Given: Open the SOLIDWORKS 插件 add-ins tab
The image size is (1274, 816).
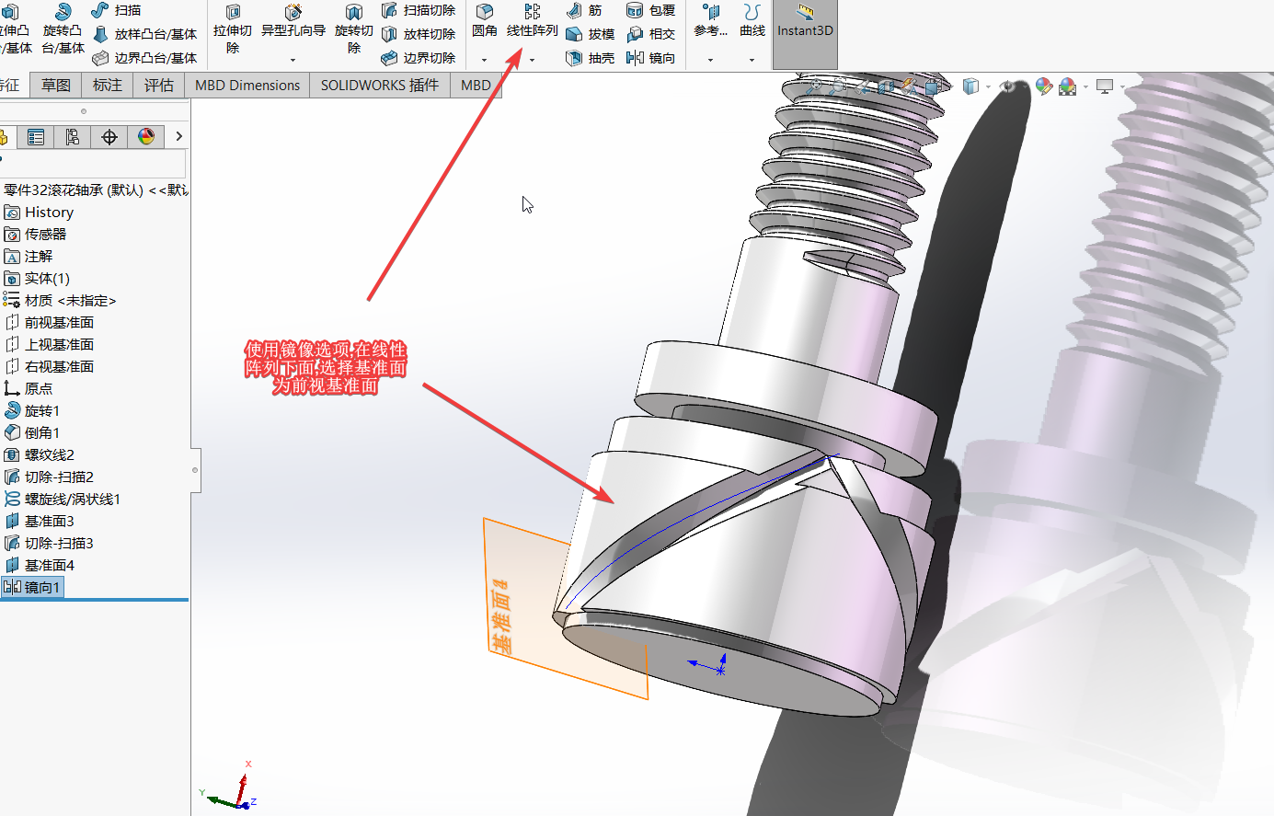Looking at the screenshot, I should tap(380, 85).
